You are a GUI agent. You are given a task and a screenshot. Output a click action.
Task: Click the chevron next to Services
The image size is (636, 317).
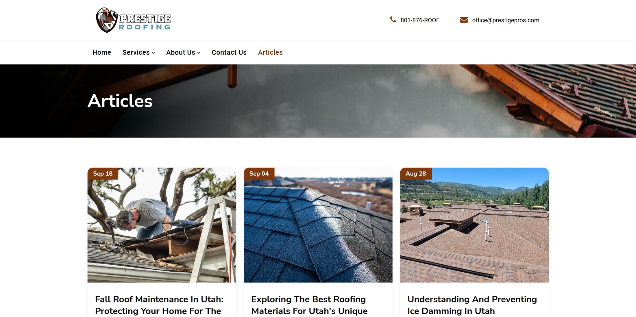[x=153, y=53]
